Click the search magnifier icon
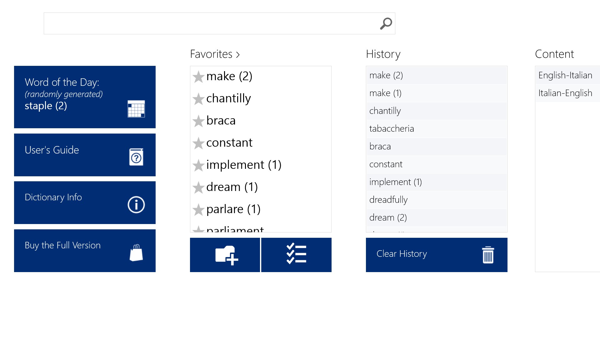The height and width of the screenshot is (337, 600). (x=386, y=23)
